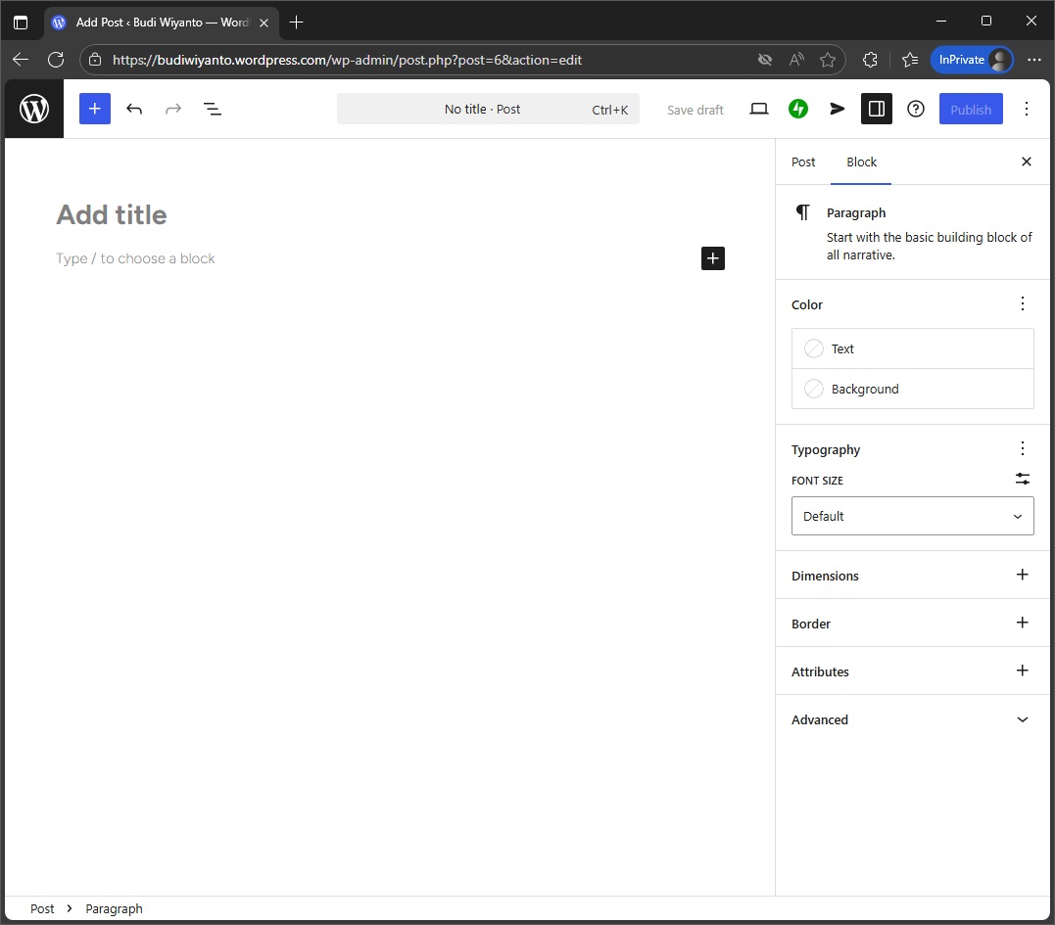Click the help question mark icon
The width and height of the screenshot is (1055, 925).
[916, 109]
